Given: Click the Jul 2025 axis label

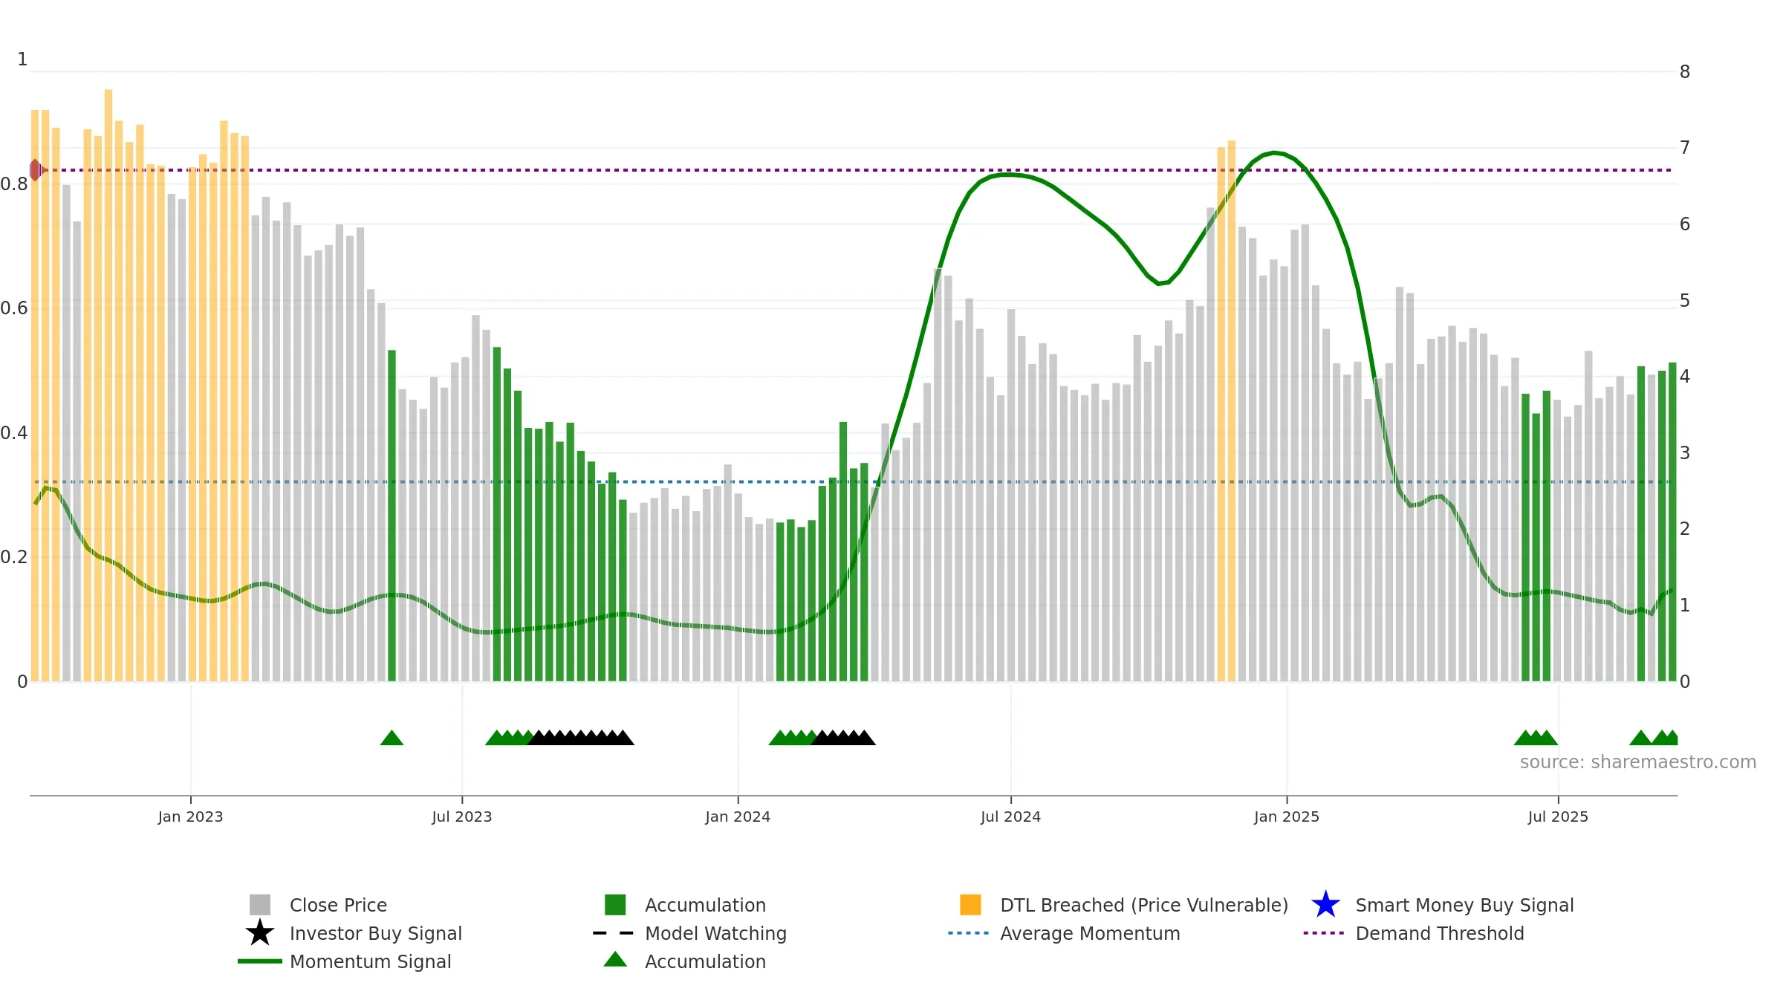Looking at the screenshot, I should 1558,817.
